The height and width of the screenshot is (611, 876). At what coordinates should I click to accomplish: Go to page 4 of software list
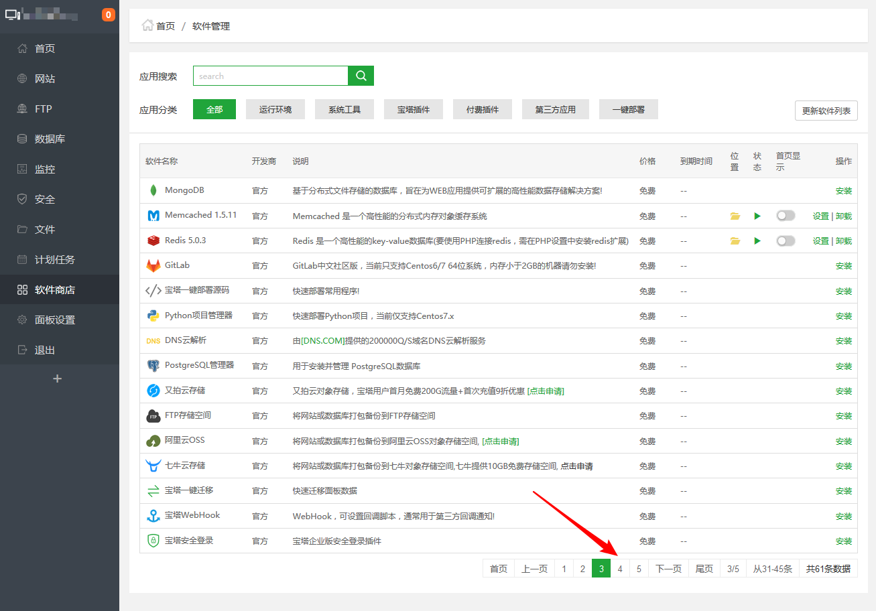(620, 567)
